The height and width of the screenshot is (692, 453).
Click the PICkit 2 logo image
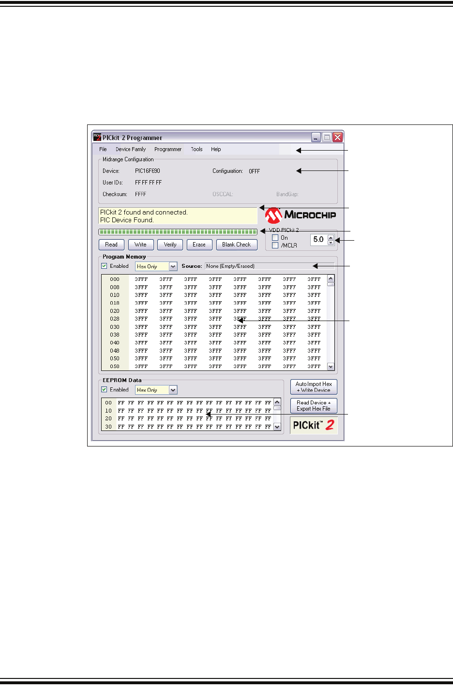coord(314,425)
